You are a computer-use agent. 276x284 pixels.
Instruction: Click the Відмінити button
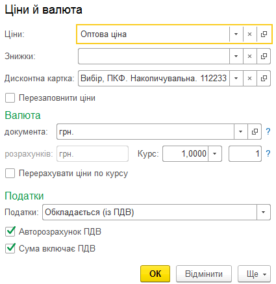204,274
